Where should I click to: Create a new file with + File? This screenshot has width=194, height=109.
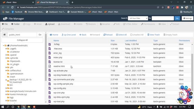point(5,24)
